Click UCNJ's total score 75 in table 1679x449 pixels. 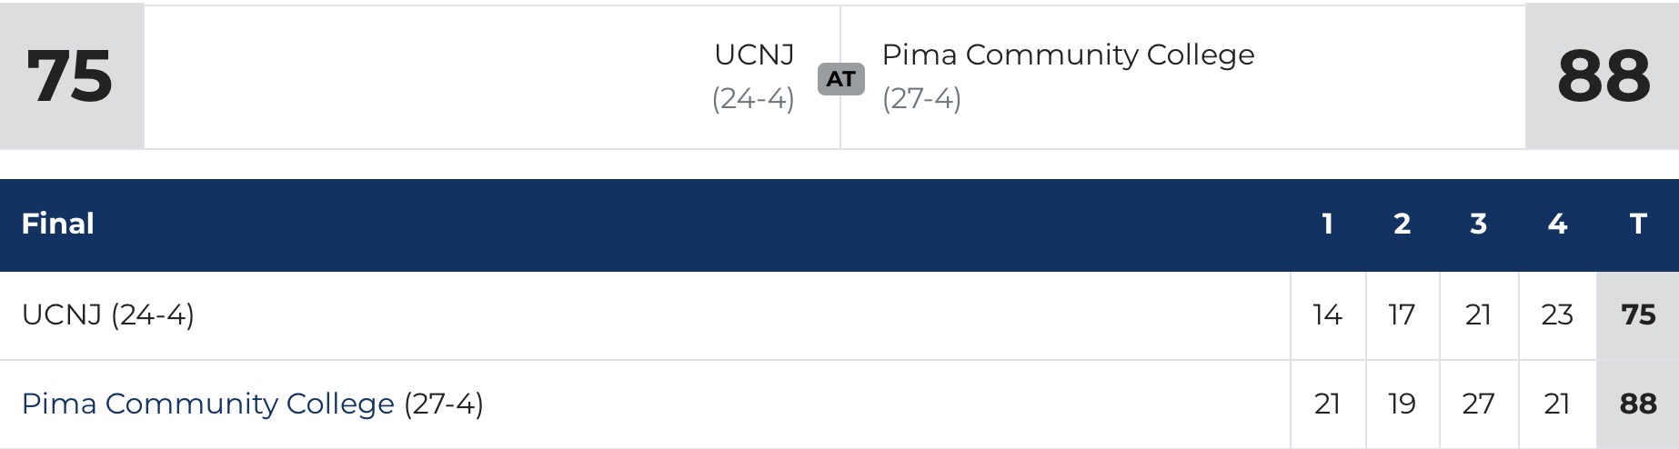point(1638,314)
